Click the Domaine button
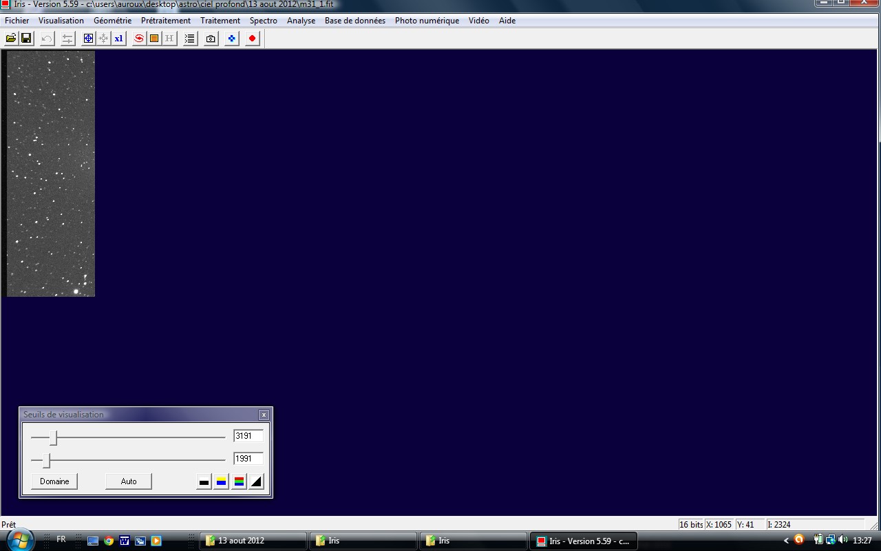This screenshot has height=551, width=881. pyautogui.click(x=54, y=481)
